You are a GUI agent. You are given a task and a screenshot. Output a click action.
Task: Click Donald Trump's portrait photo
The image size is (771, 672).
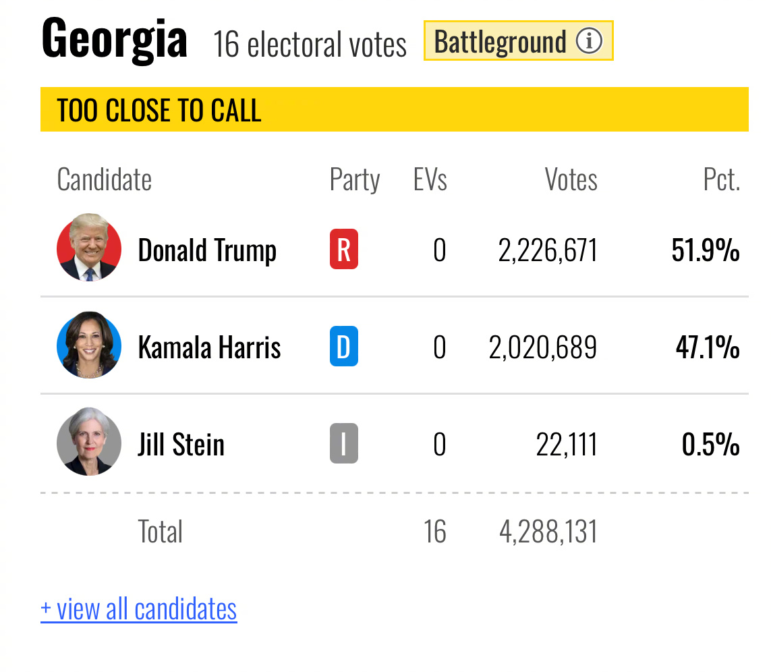pyautogui.click(x=89, y=248)
